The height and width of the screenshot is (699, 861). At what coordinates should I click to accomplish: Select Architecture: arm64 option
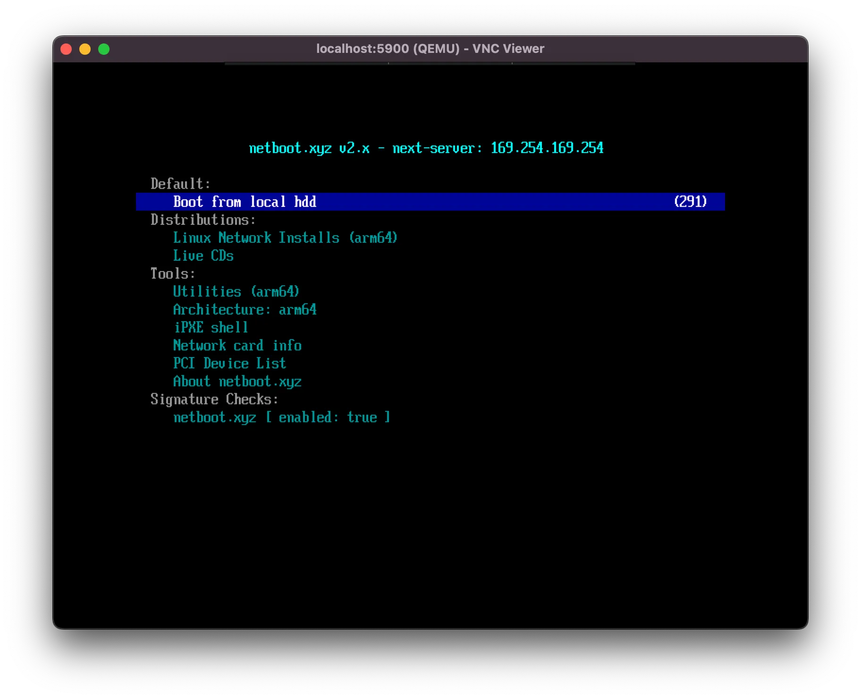[x=245, y=309]
